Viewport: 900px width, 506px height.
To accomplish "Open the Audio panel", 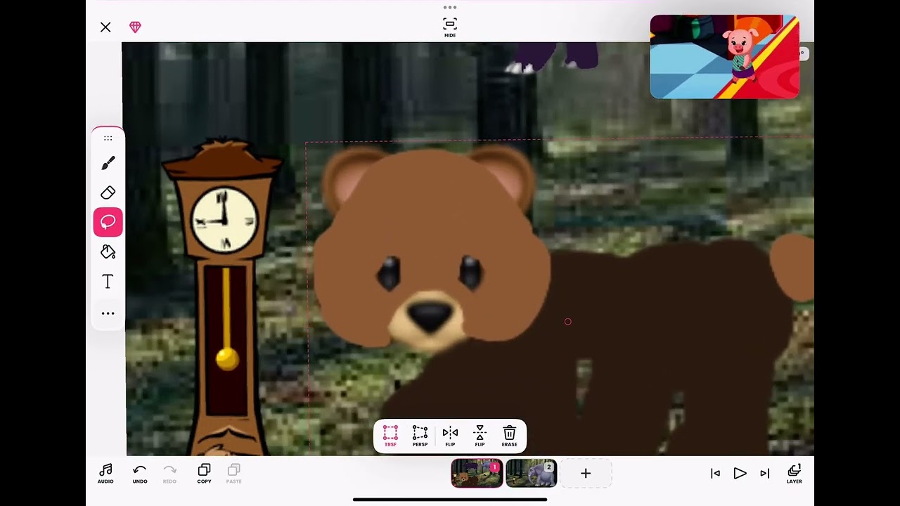I will click(105, 474).
